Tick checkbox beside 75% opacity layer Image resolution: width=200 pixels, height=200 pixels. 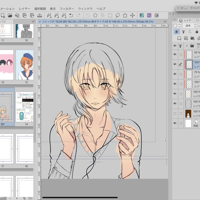(x=181, y=74)
